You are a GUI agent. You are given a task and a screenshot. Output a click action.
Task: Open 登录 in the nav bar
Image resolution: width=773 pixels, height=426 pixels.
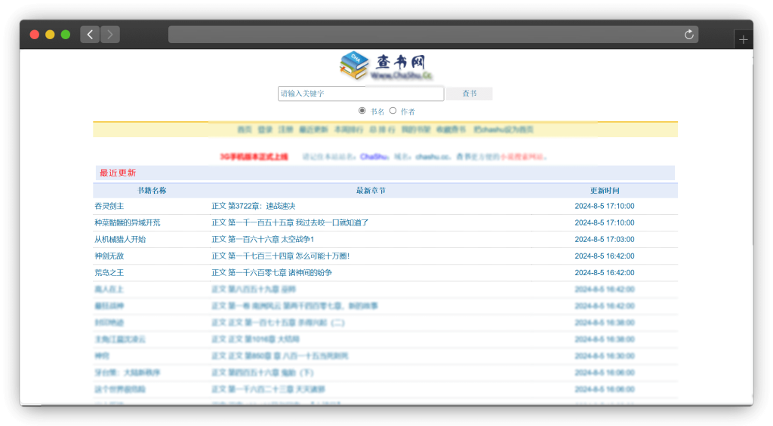pos(265,130)
